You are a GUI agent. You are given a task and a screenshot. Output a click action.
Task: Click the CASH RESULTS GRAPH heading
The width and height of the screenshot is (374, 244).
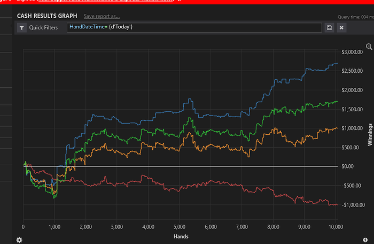pyautogui.click(x=47, y=16)
